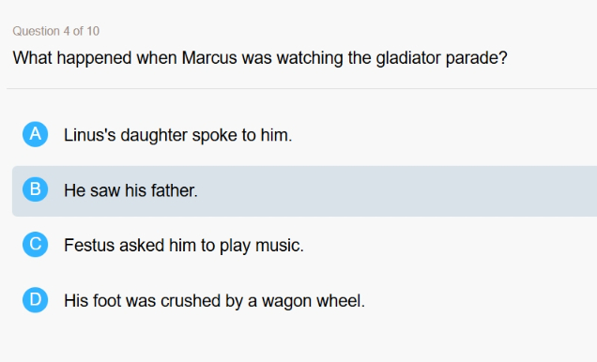
Task: Click the word 'Festus' in option C
Action: pyautogui.click(x=89, y=246)
